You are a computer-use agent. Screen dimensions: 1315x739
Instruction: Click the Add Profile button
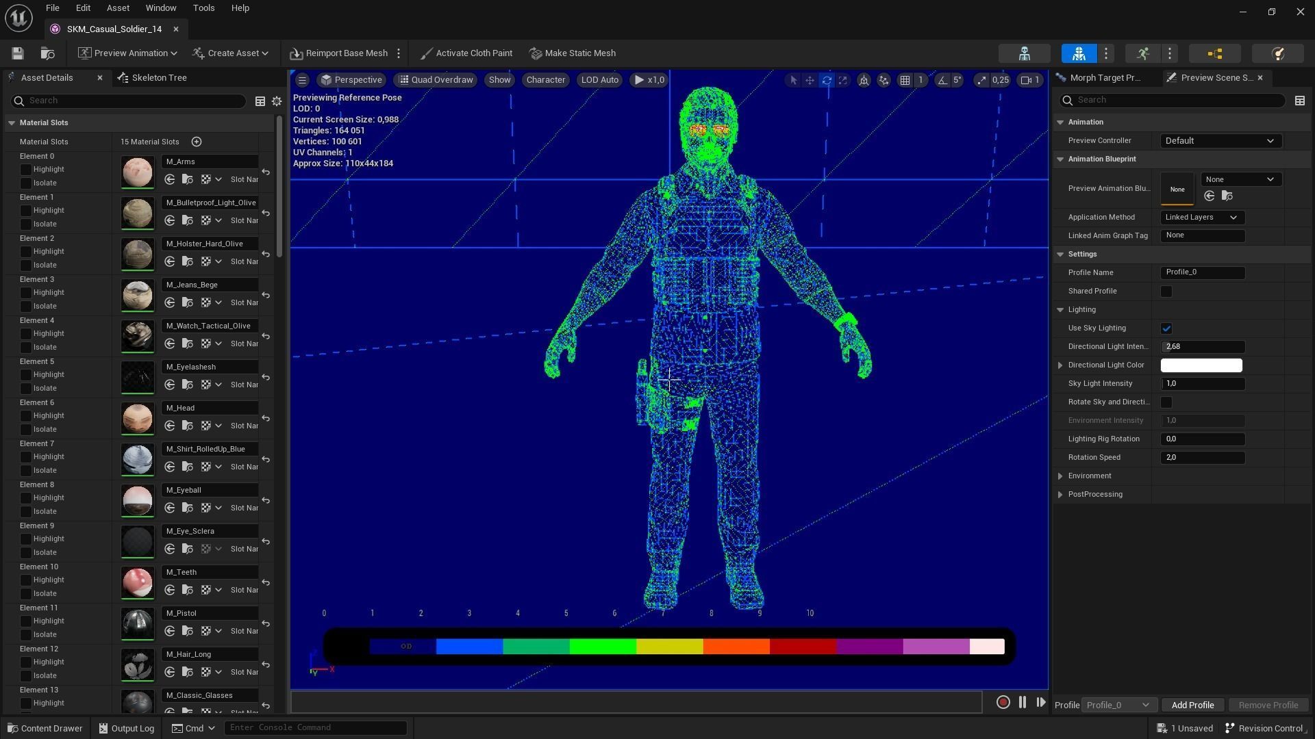click(x=1192, y=705)
